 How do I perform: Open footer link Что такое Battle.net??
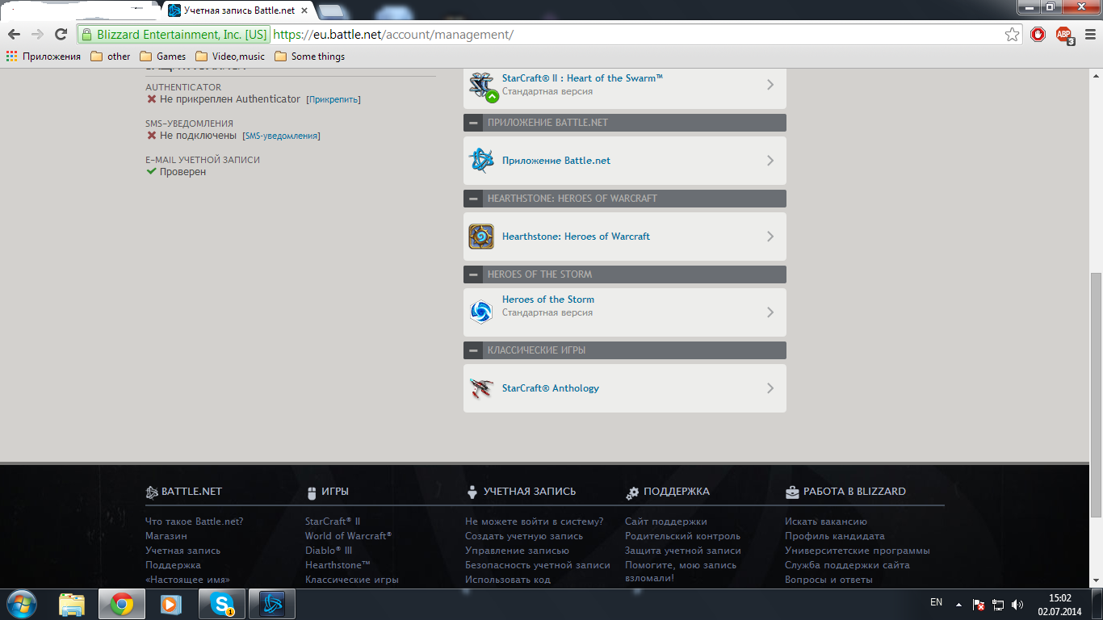[194, 522]
